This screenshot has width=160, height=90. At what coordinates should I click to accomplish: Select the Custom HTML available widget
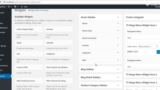[x=29, y=67]
